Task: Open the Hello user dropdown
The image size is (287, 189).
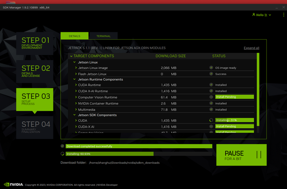Action: [262, 15]
